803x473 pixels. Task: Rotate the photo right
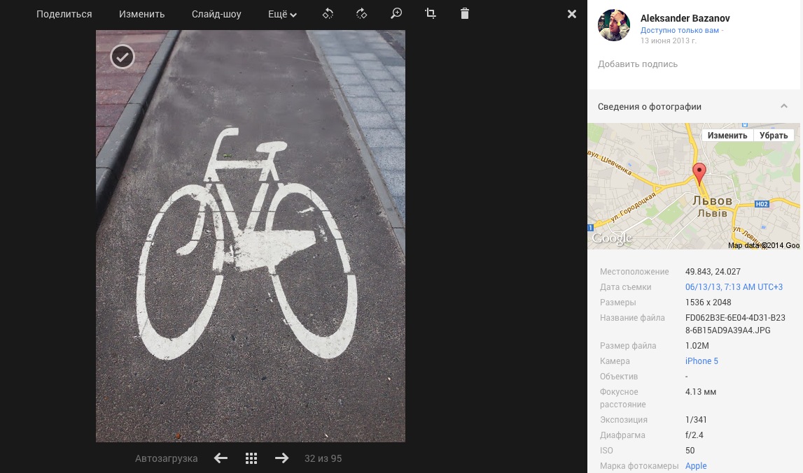pyautogui.click(x=361, y=14)
